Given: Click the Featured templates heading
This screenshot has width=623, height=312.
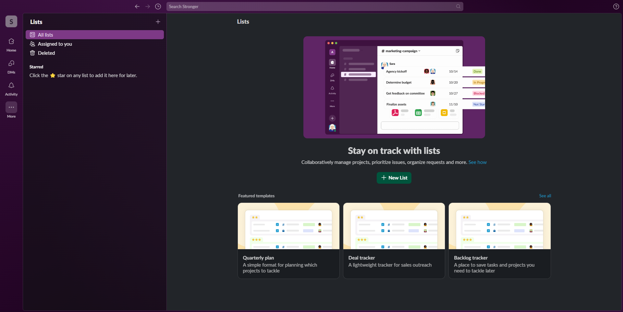Looking at the screenshot, I should pyautogui.click(x=256, y=196).
